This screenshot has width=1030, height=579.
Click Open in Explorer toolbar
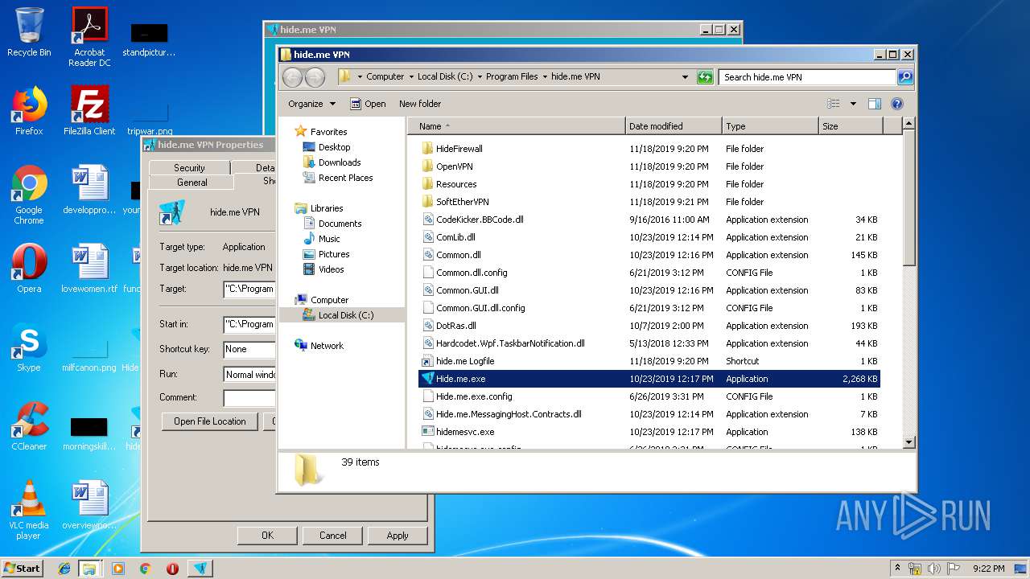tap(368, 104)
